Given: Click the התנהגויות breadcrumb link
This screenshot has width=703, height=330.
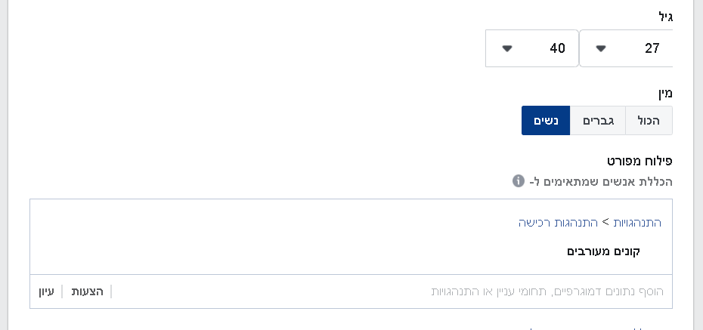Looking at the screenshot, I should click(x=636, y=223).
